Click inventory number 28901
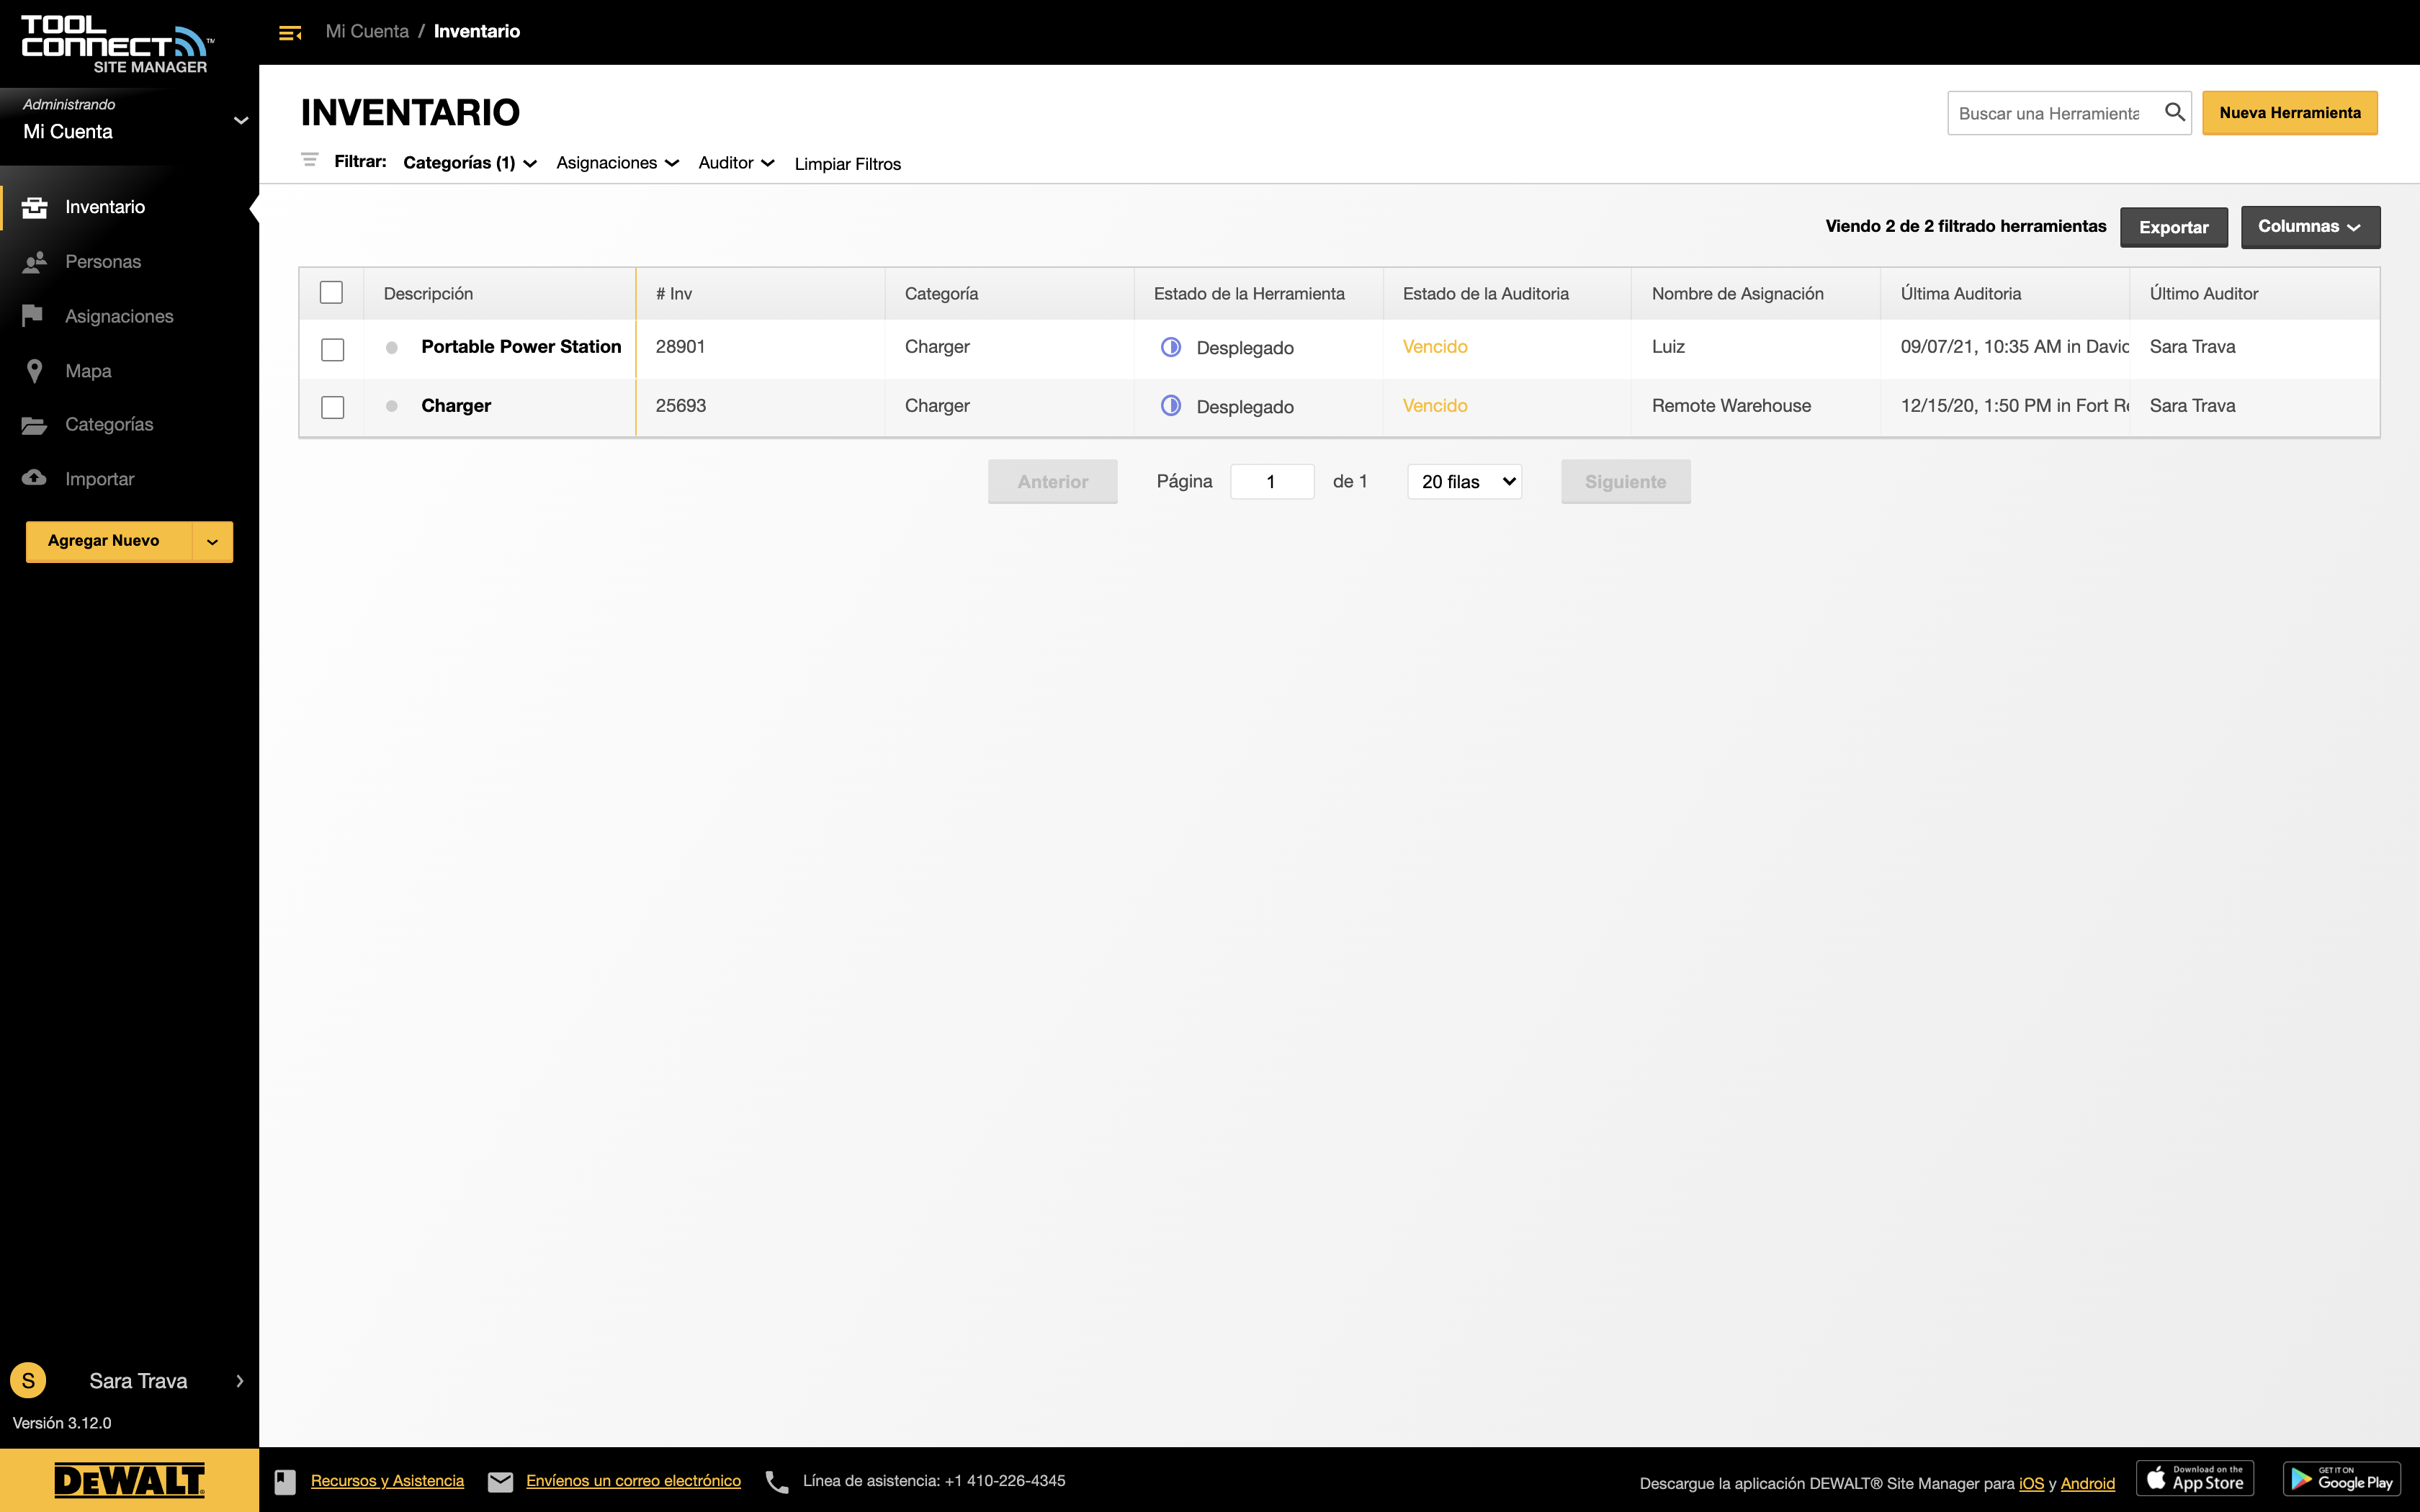The width and height of the screenshot is (2420, 1512). pyautogui.click(x=680, y=347)
